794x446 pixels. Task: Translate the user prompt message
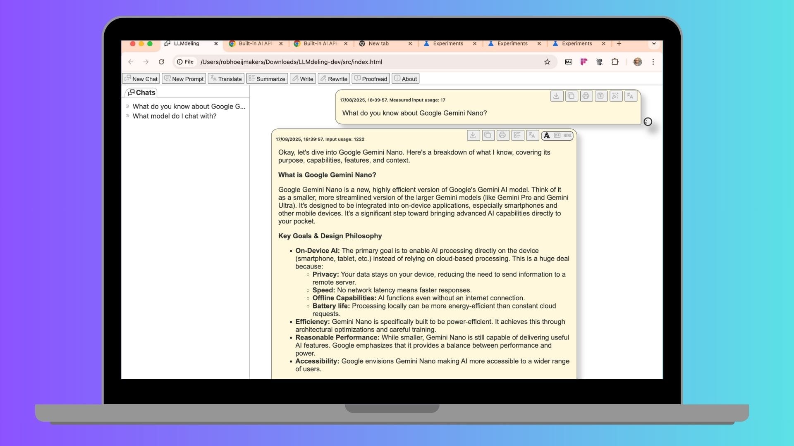pyautogui.click(x=630, y=96)
